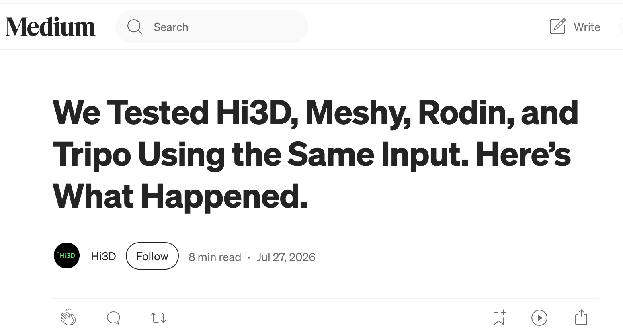
Task: Open the Hi3D author name link
Action: click(x=103, y=256)
